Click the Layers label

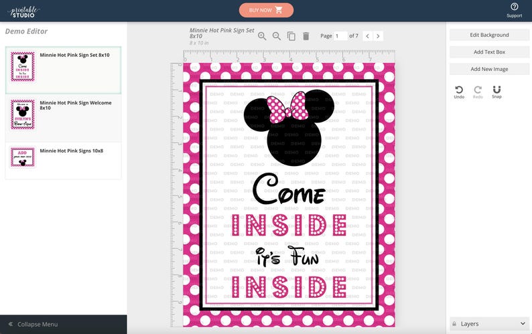tap(470, 324)
